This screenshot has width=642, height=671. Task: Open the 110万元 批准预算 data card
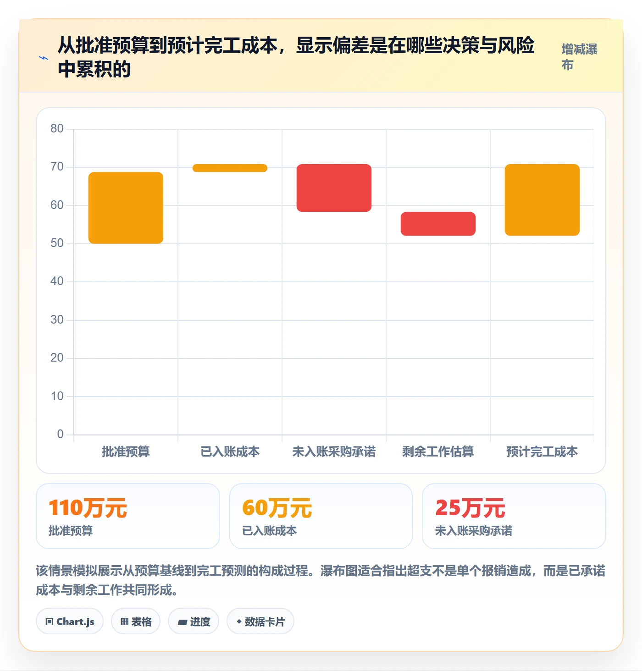pos(128,516)
